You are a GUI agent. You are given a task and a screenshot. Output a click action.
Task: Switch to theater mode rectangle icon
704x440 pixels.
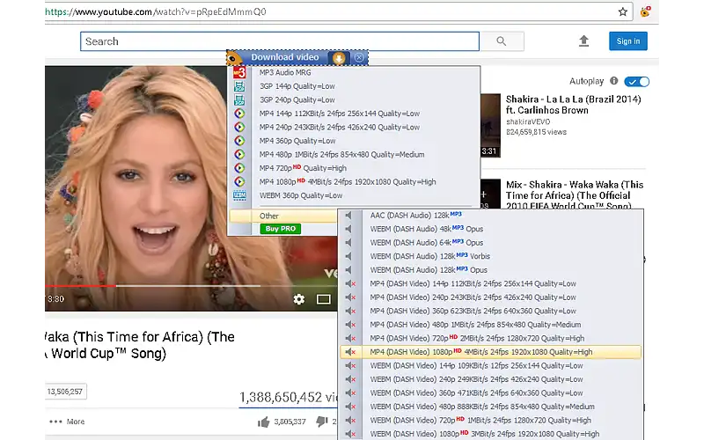[323, 299]
